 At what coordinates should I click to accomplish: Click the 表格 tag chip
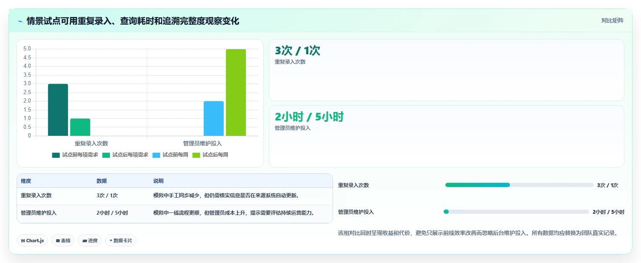pyautogui.click(x=63, y=241)
